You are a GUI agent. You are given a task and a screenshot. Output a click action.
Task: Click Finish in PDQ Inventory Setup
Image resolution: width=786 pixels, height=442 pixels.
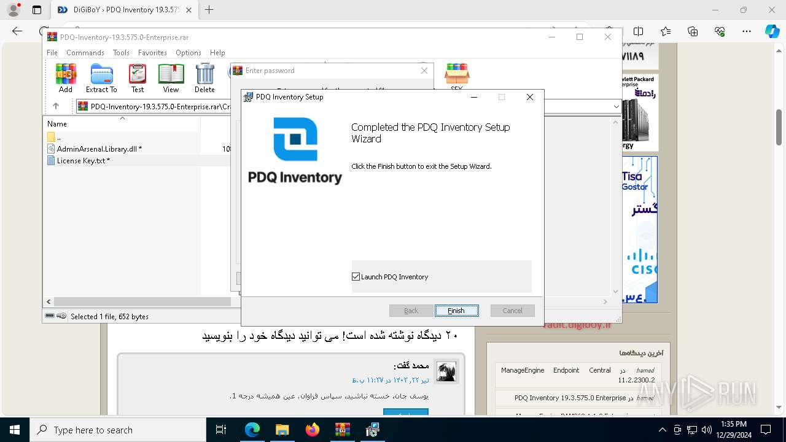[456, 311]
